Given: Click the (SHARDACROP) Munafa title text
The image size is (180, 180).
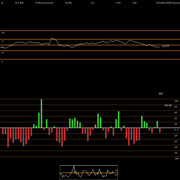Looking at the screenshot, I should [168, 3].
